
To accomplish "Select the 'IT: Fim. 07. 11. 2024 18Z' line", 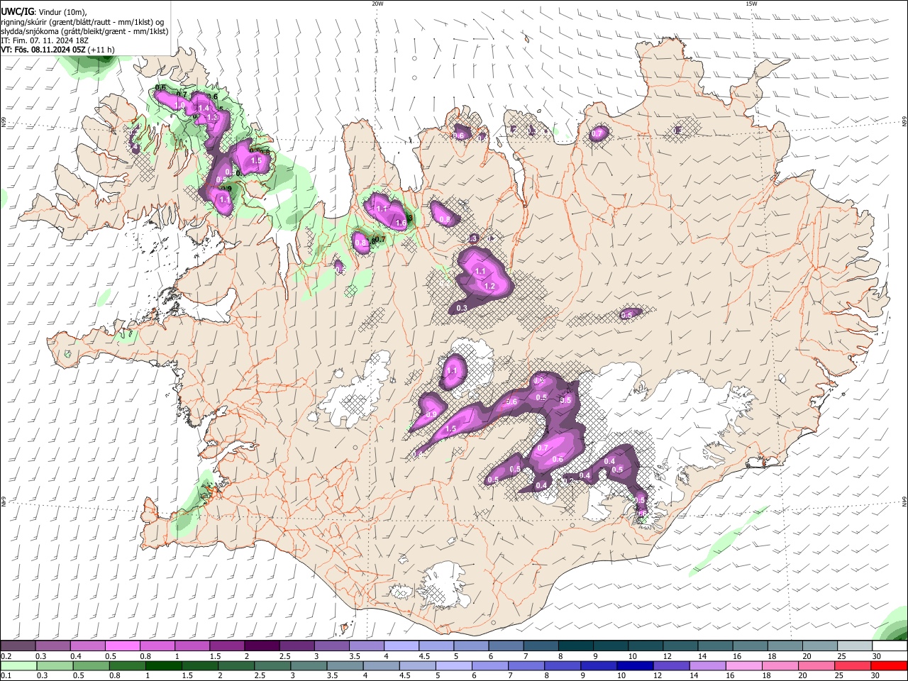I will click(45, 40).
